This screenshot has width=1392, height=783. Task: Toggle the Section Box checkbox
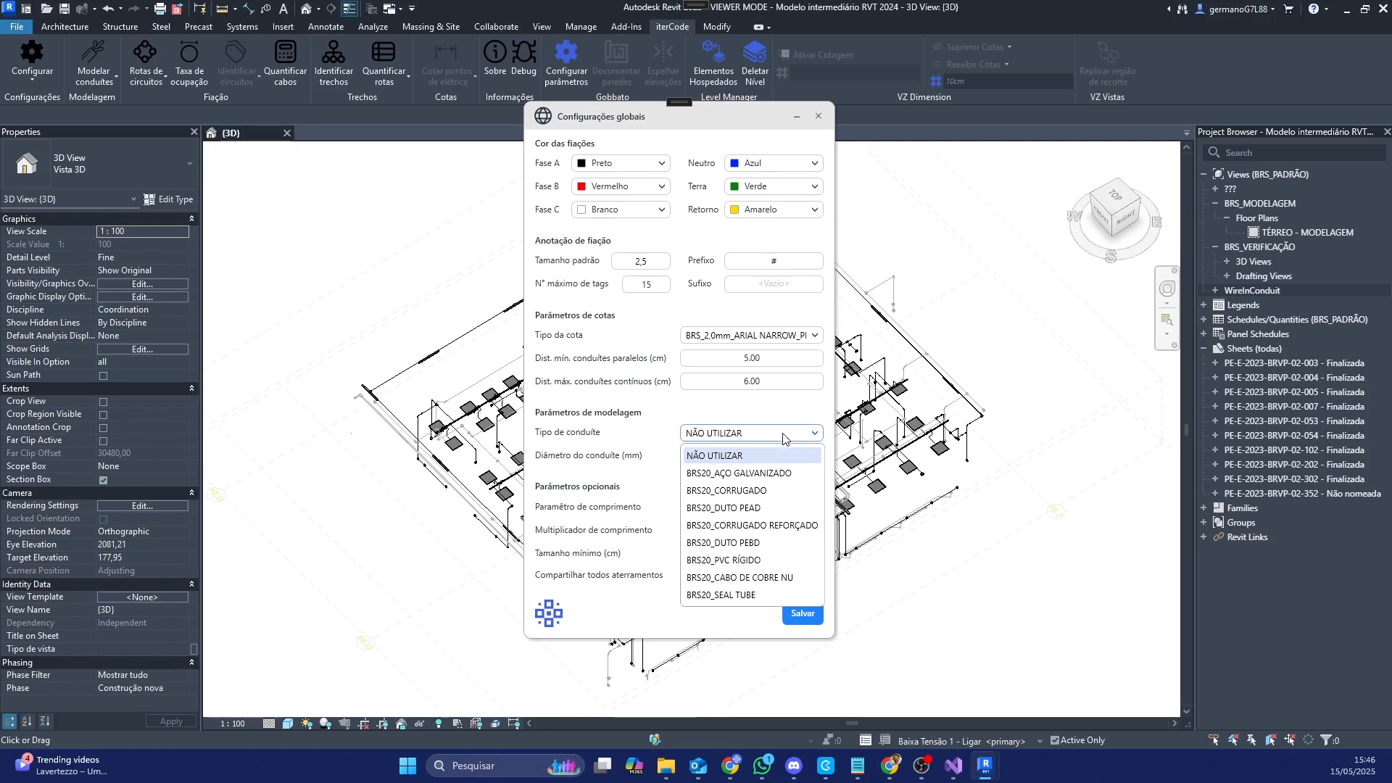(103, 480)
